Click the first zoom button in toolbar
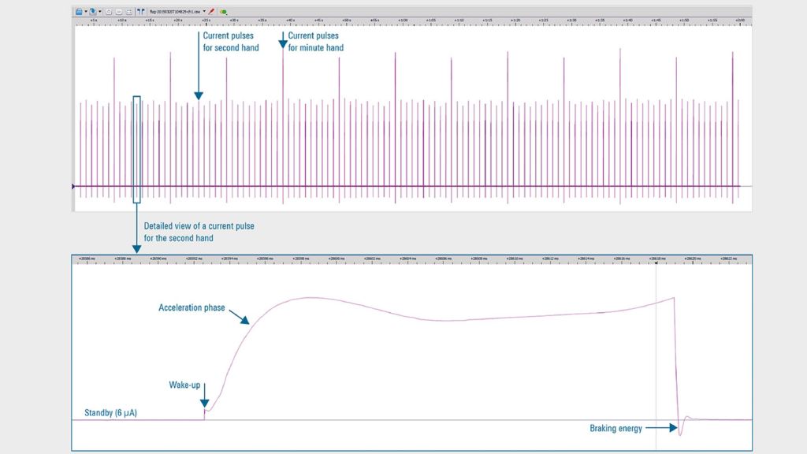Screen dimensions: 807x454 click(x=108, y=12)
